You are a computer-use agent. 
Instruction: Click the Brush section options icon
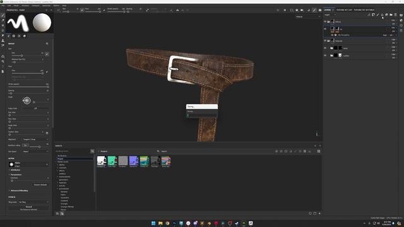47,44
